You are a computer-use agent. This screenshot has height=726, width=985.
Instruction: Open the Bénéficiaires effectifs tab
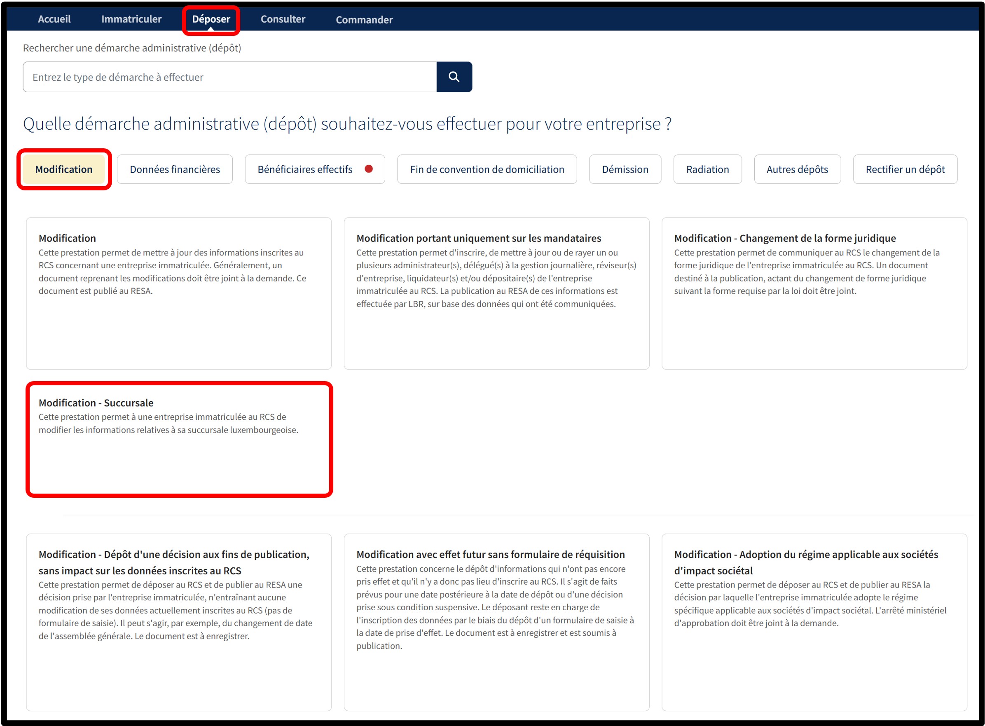(x=305, y=169)
